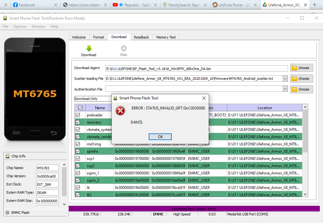Uncheck the sspm_1 partition checkbox
This screenshot has width=323, height=223.
click(78, 173)
